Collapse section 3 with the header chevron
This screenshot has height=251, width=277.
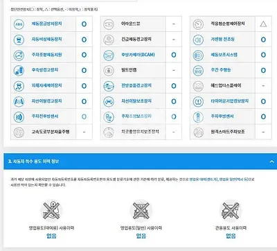pyautogui.click(x=272, y=162)
